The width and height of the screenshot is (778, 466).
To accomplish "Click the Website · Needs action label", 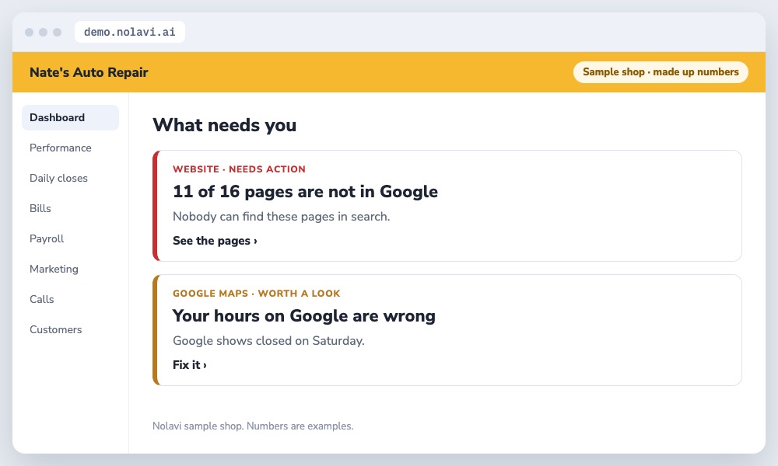I will coord(239,169).
